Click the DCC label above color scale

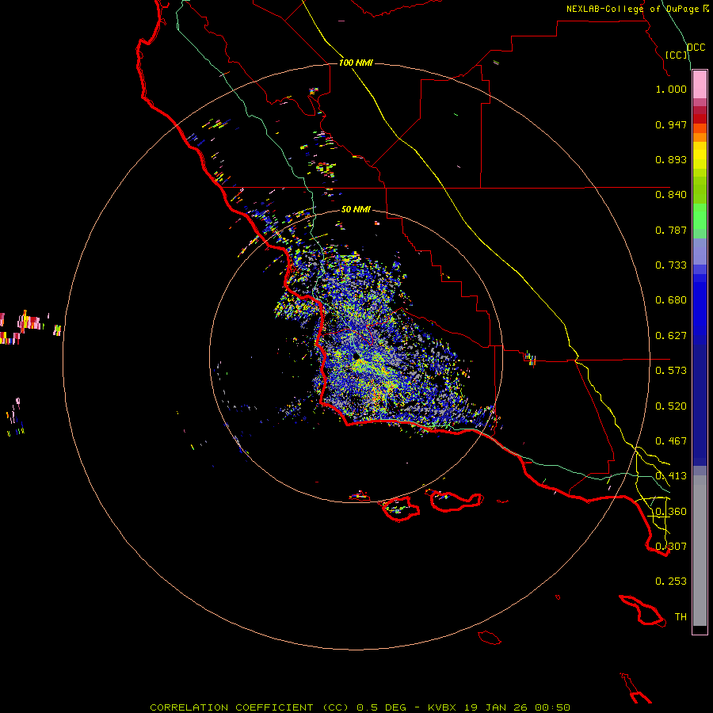click(x=696, y=48)
